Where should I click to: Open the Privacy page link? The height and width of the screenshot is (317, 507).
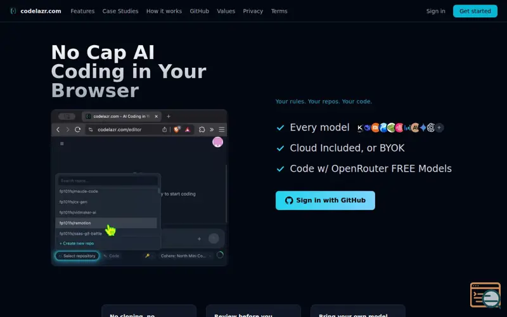(x=253, y=11)
